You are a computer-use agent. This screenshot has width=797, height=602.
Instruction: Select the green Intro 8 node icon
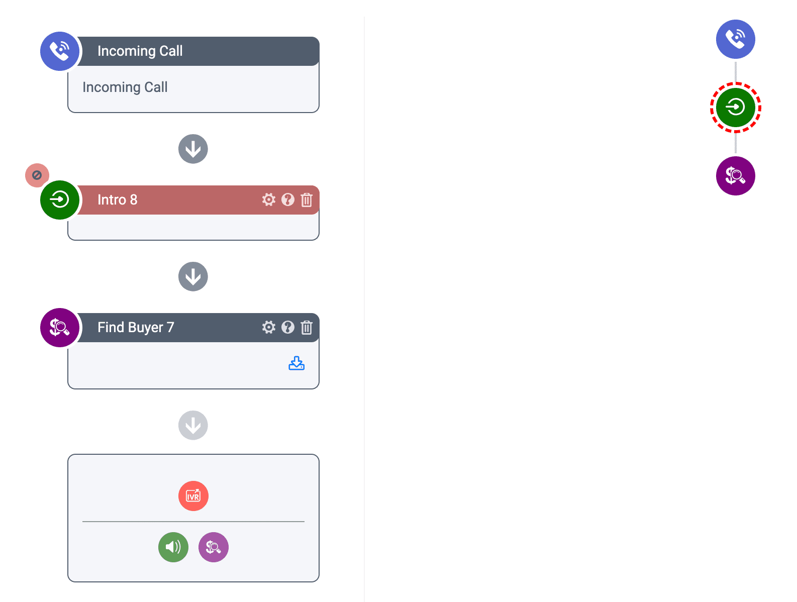[60, 199]
